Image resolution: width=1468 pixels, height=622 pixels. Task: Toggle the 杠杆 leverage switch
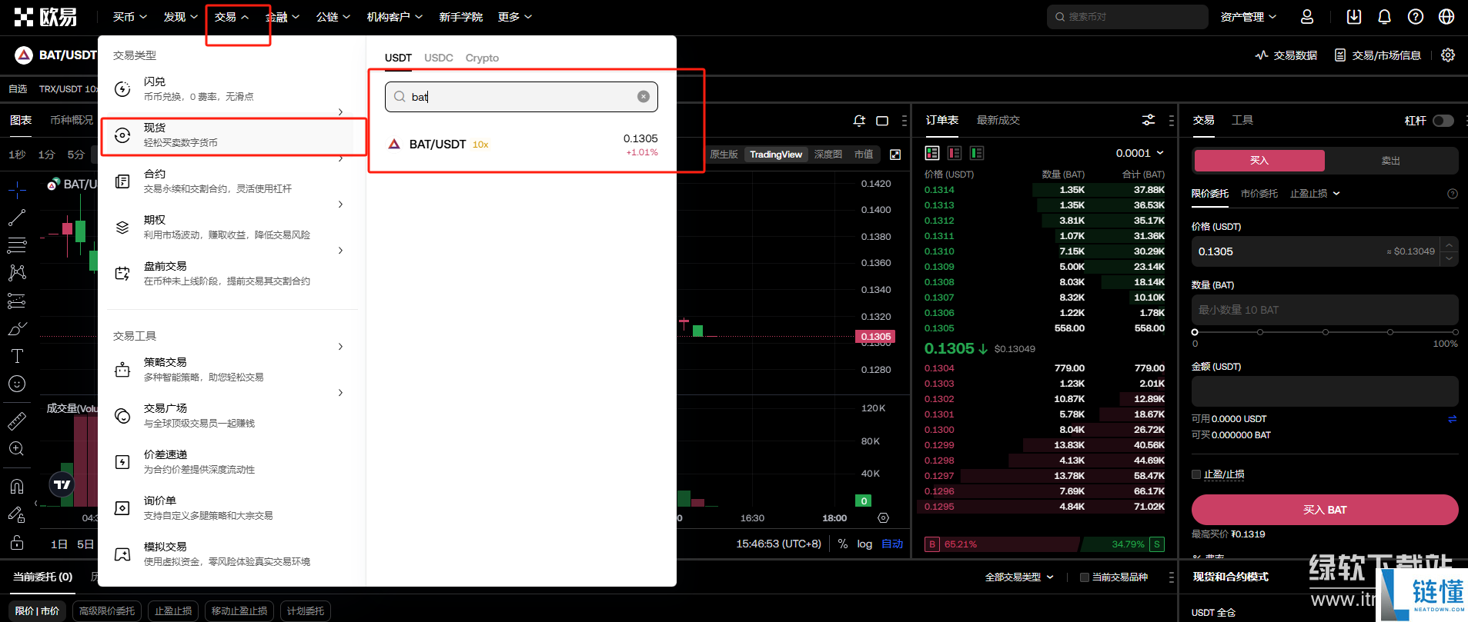click(1443, 121)
